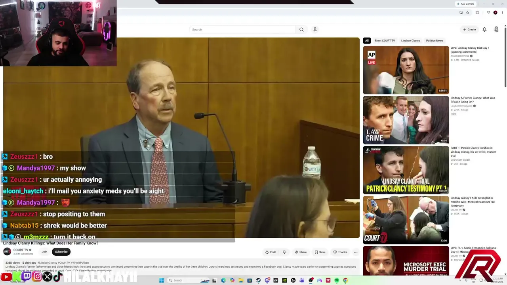Open more actions menu under the video

356,252
